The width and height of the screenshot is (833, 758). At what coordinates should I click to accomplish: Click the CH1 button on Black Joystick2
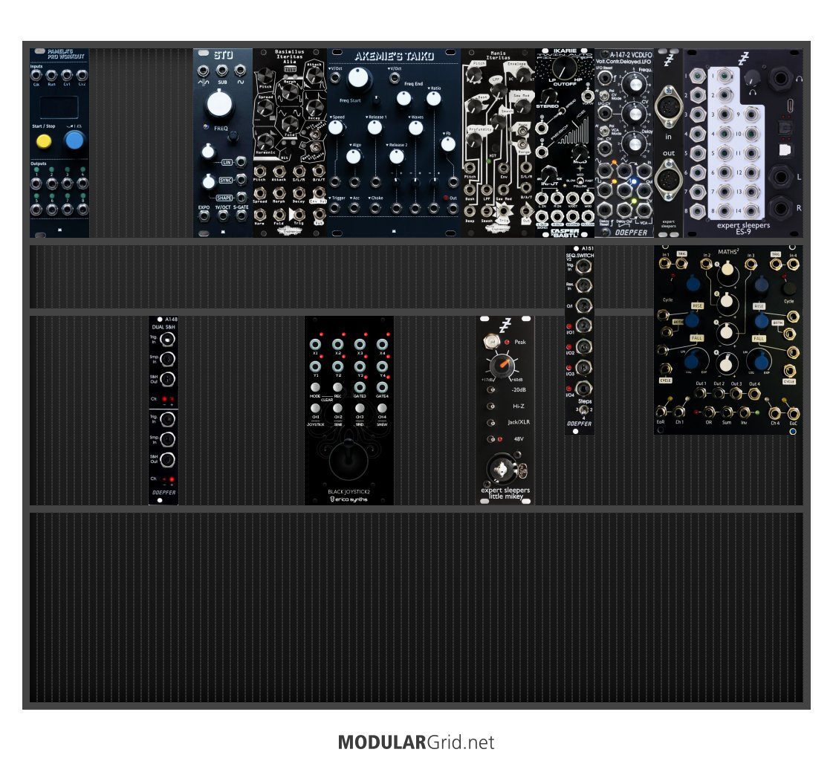tap(315, 409)
